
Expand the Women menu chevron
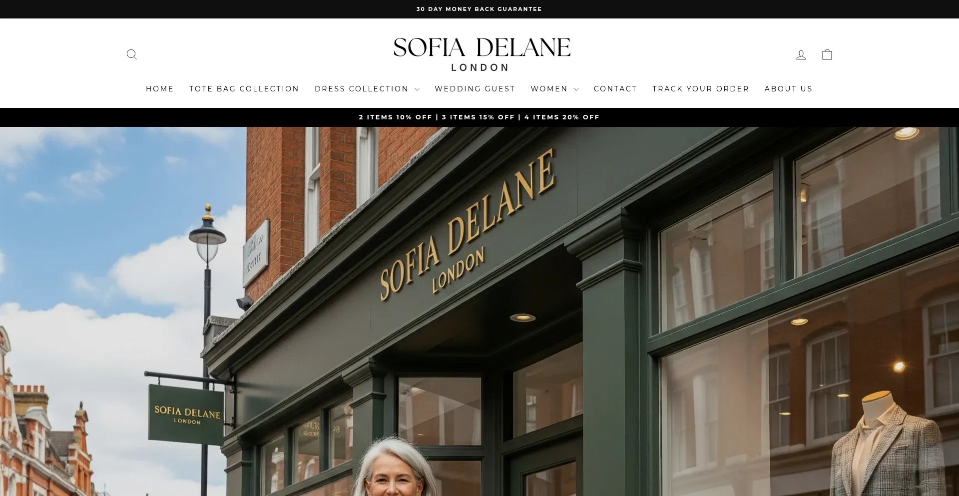tap(576, 89)
